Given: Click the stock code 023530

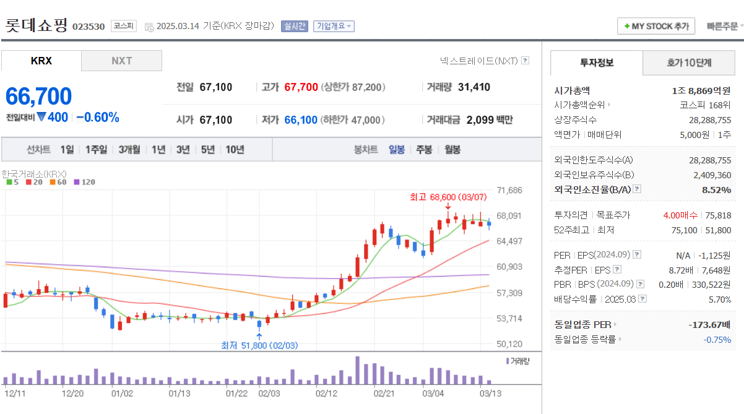Looking at the screenshot, I should (x=89, y=27).
